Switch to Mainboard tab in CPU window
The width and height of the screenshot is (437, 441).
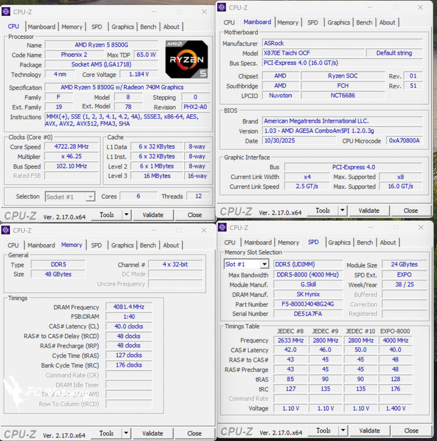point(41,27)
